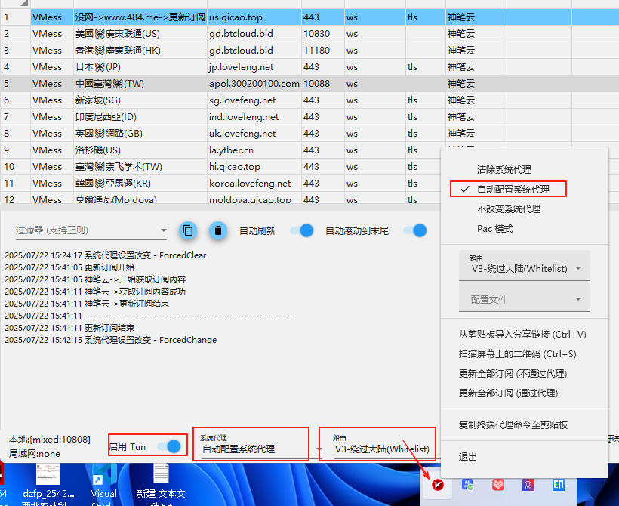
Task: Select server row uk.lovefeng.net
Action: [x=309, y=133]
